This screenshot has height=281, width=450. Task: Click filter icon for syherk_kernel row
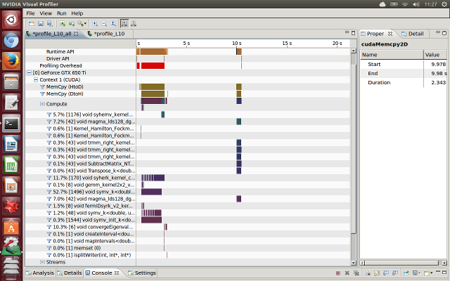tap(49, 178)
